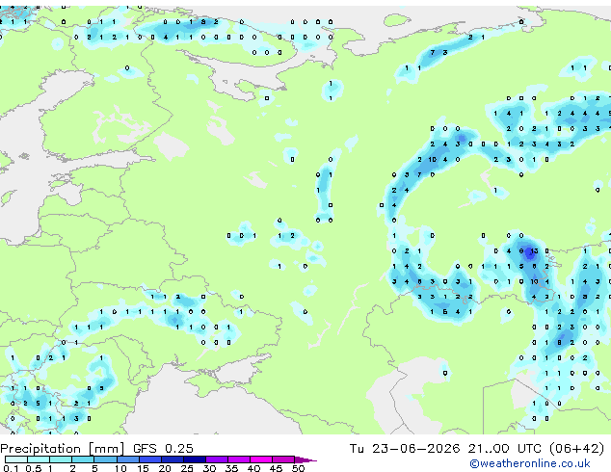Click the legend label "30"
The height and width of the screenshot is (472, 611).
point(210,468)
